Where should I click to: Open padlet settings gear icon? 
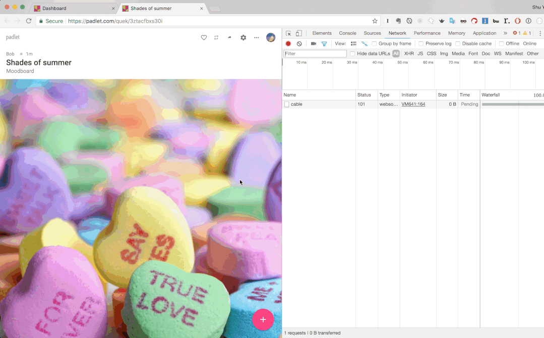243,37
